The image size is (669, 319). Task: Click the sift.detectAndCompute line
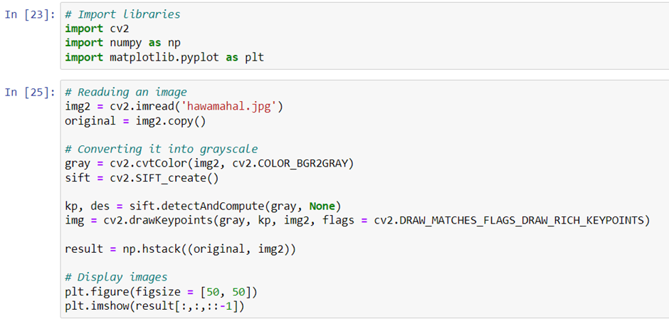[x=203, y=206]
